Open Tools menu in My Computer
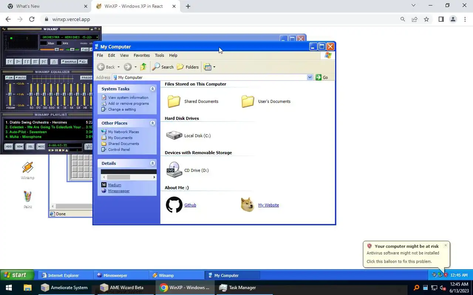This screenshot has width=473, height=295. (x=159, y=55)
